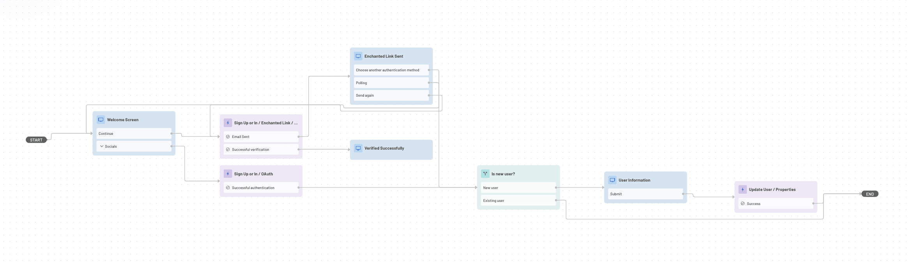The image size is (912, 265).
Task: Select the Successful authentication outcome row
Action: click(261, 188)
